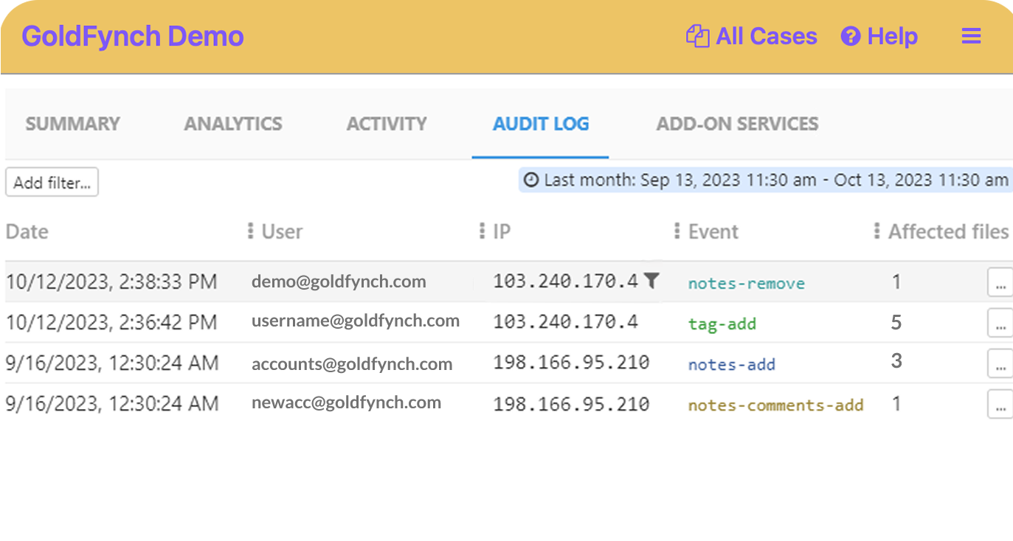Screen dimensions: 1013x541
Task: Open the Add-On Services tab
Action: [x=737, y=124]
